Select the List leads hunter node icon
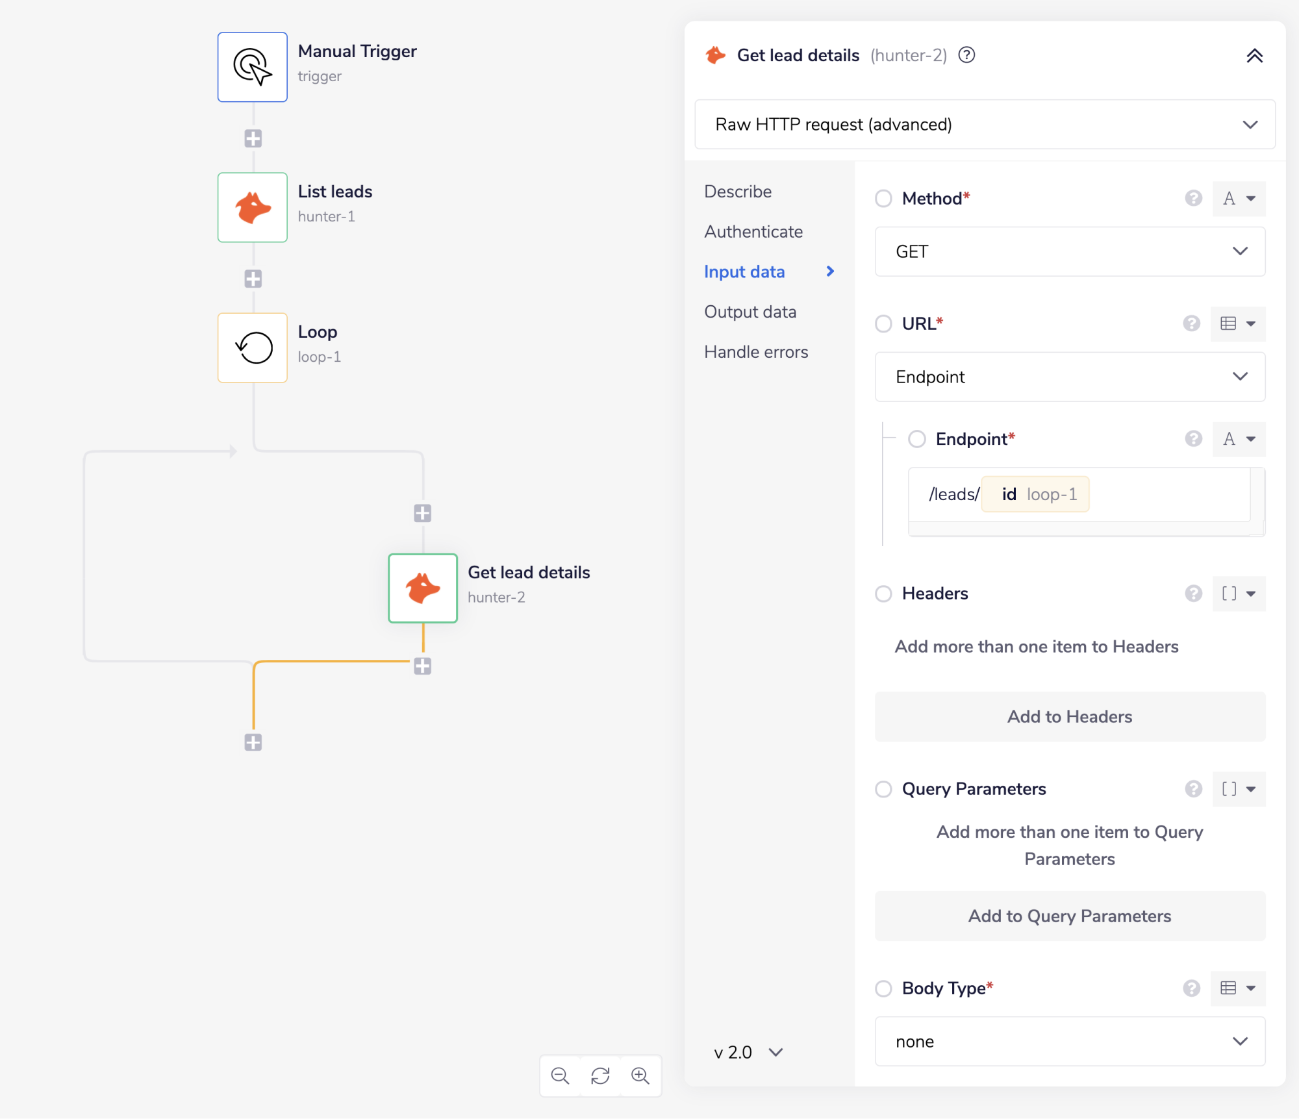Viewport: 1299px width, 1119px height. coord(252,207)
